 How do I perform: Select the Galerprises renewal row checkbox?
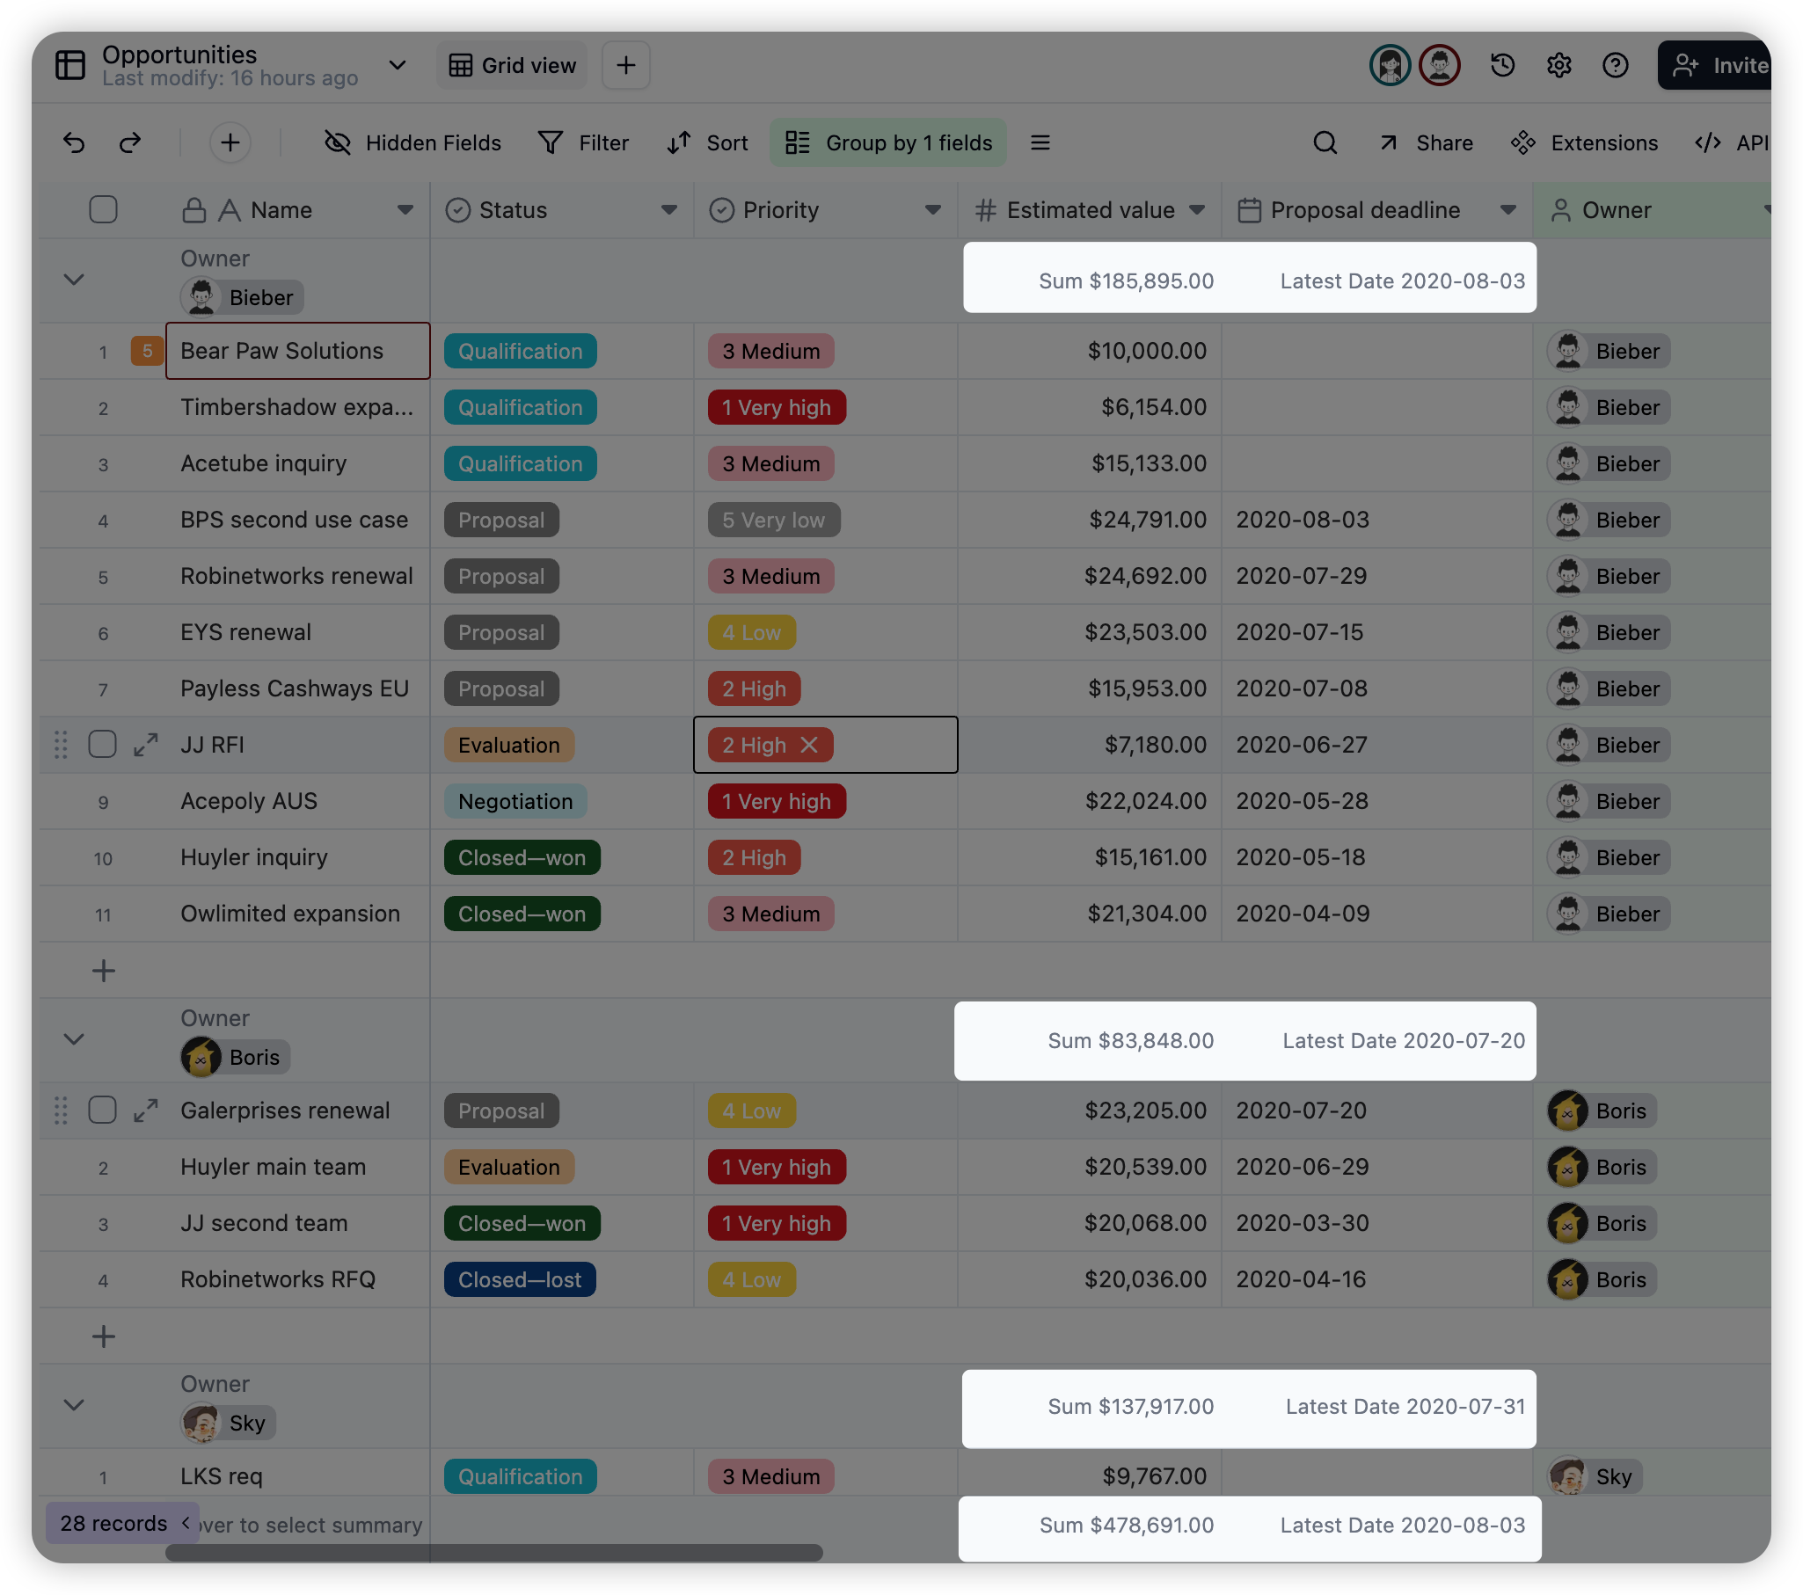(x=103, y=1111)
